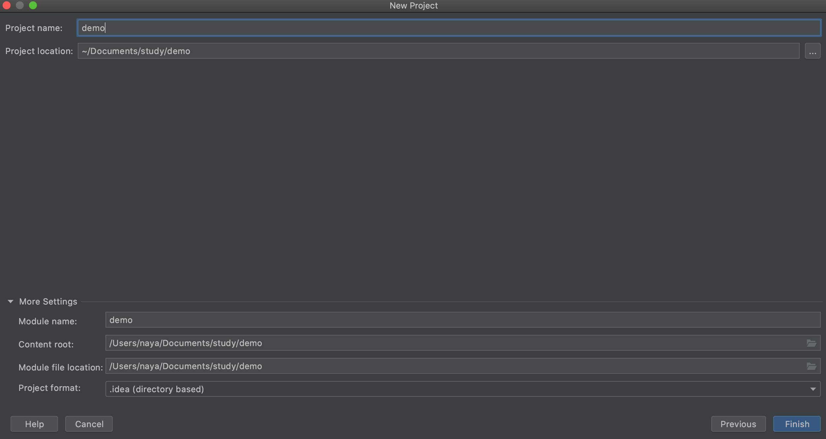Click the New Project title bar
This screenshot has height=439, width=826.
(x=413, y=6)
